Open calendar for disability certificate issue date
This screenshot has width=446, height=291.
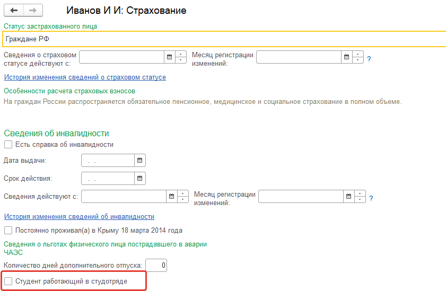coord(139,160)
